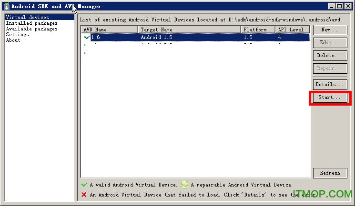The width and height of the screenshot is (355, 206).
Task: Sort by the Target Name column header
Action: click(189, 29)
